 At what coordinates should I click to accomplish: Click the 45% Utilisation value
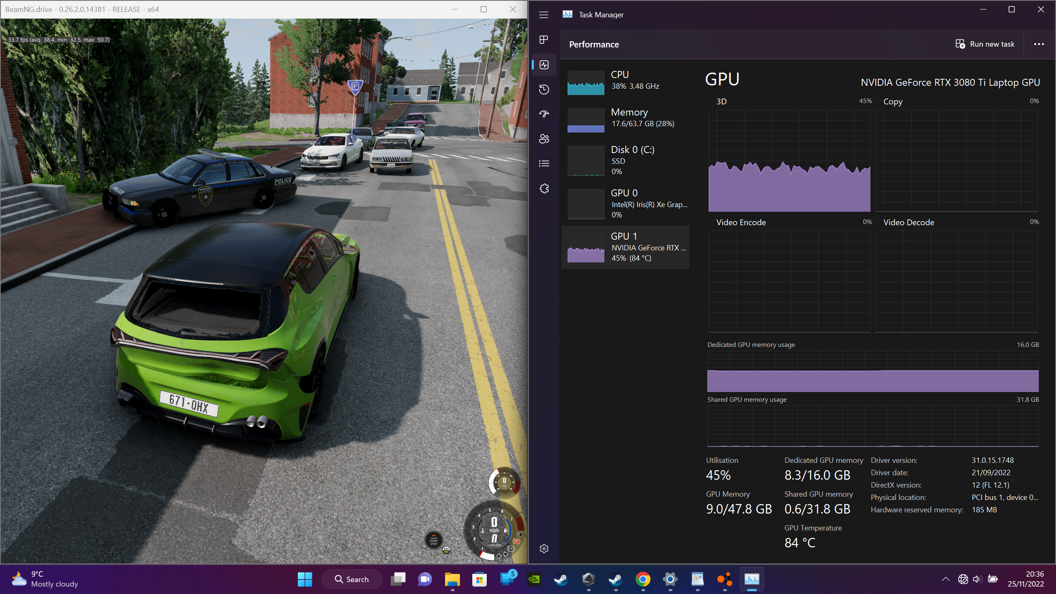[718, 475]
